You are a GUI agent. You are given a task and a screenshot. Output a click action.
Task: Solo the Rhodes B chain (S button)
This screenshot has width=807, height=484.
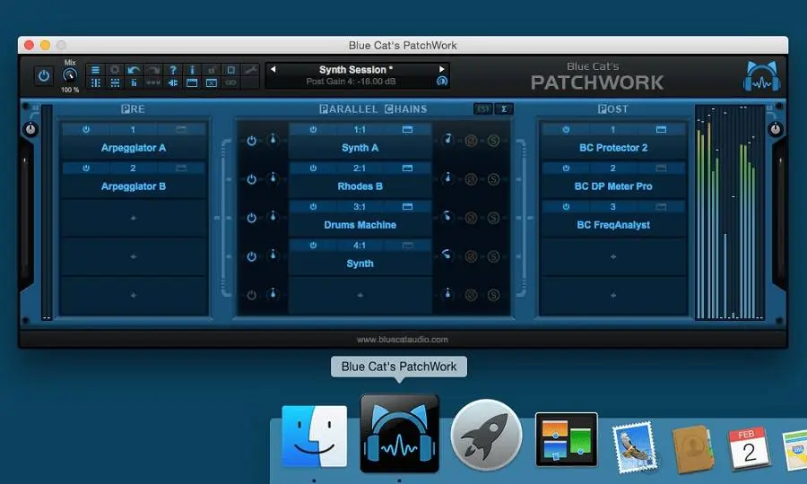[493, 179]
